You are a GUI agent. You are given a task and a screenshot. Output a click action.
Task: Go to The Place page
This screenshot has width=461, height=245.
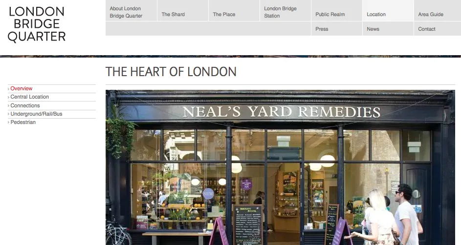click(x=234, y=11)
